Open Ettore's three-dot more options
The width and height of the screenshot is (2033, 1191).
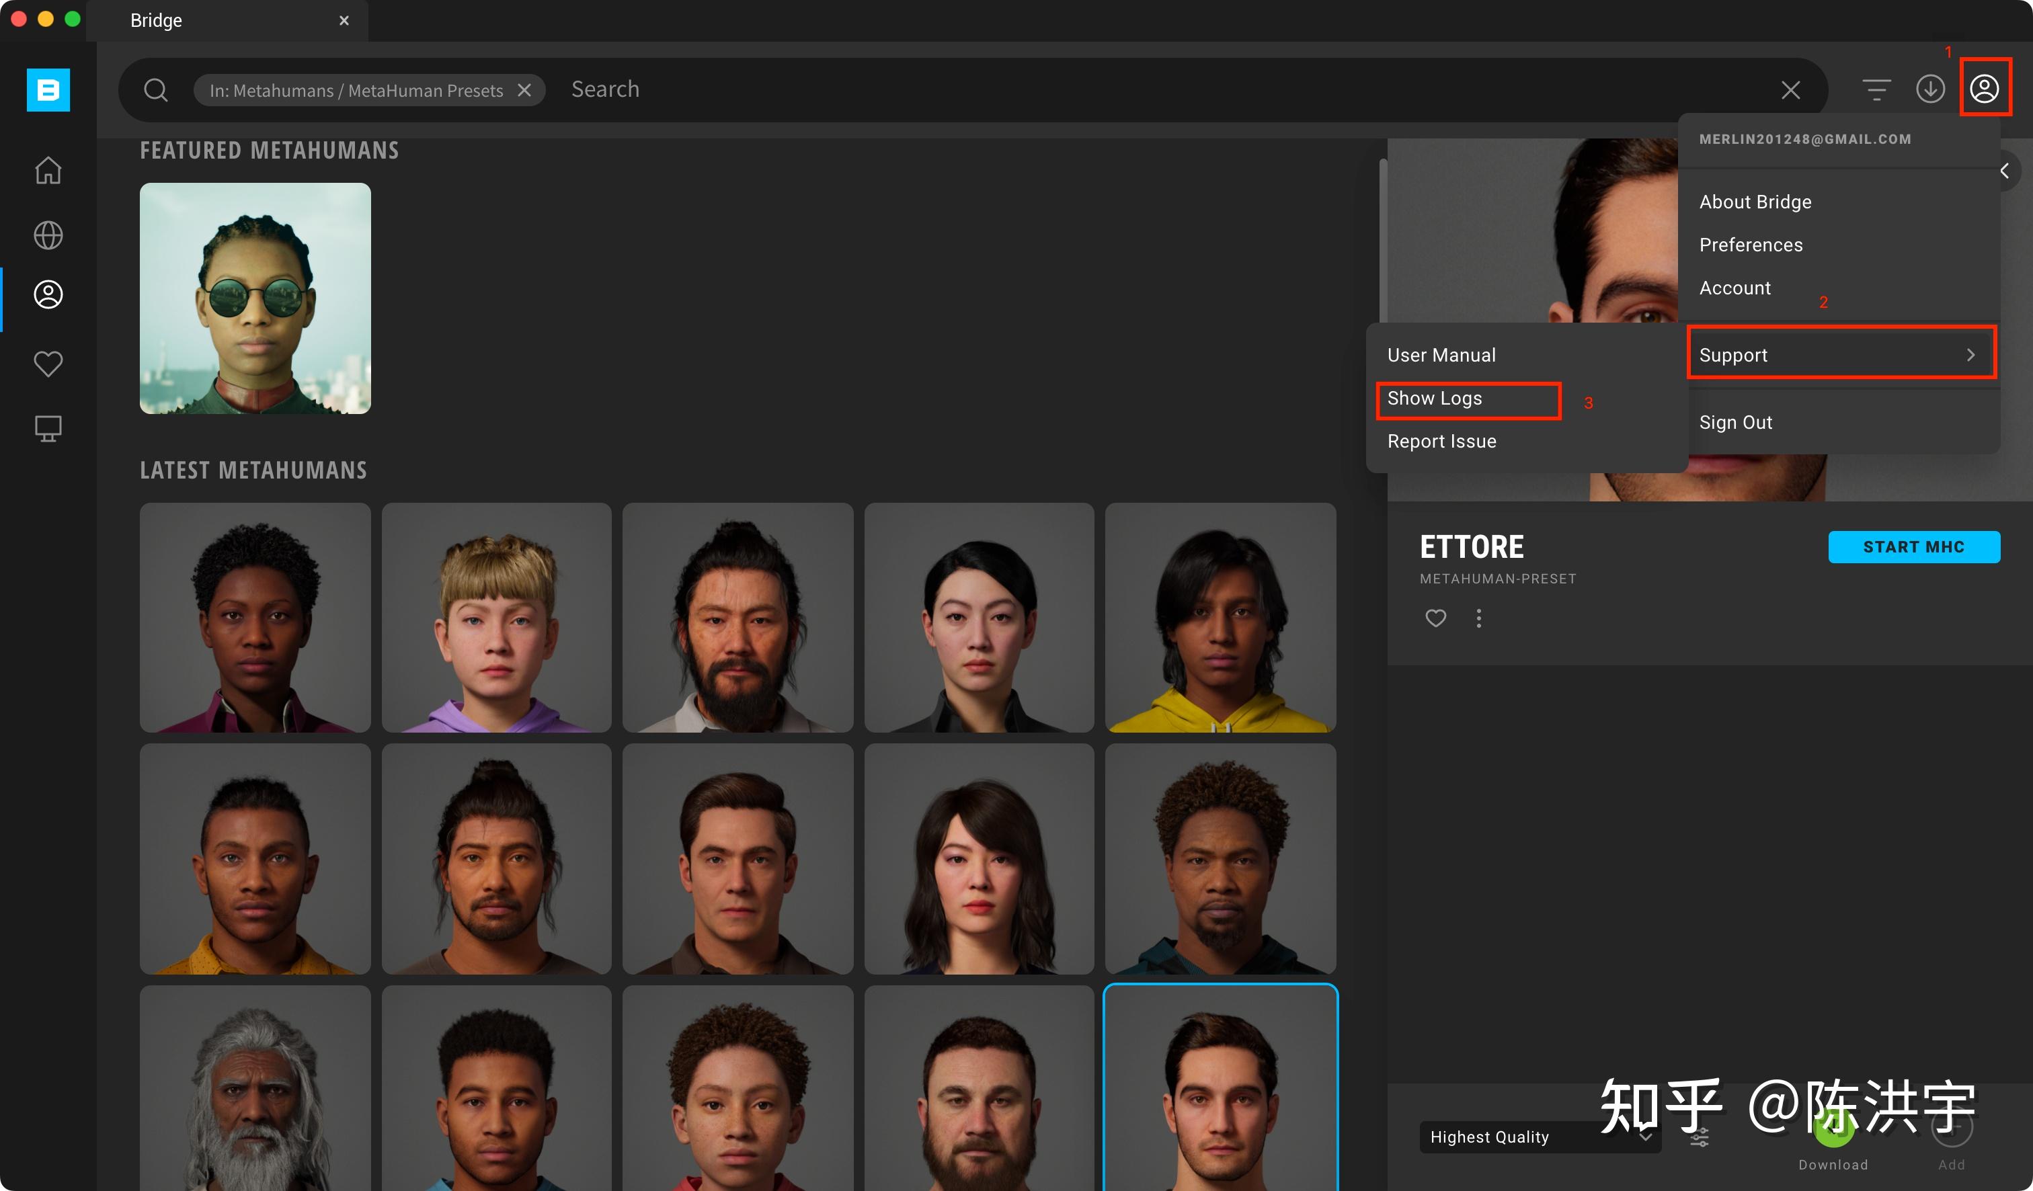click(1478, 618)
